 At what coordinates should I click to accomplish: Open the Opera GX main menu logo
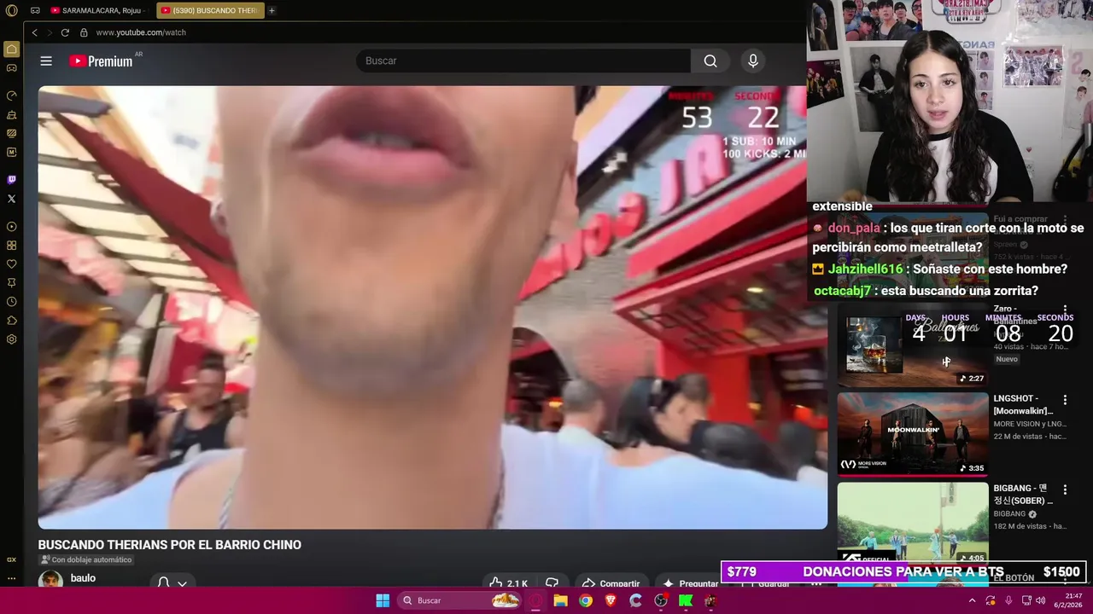point(12,10)
